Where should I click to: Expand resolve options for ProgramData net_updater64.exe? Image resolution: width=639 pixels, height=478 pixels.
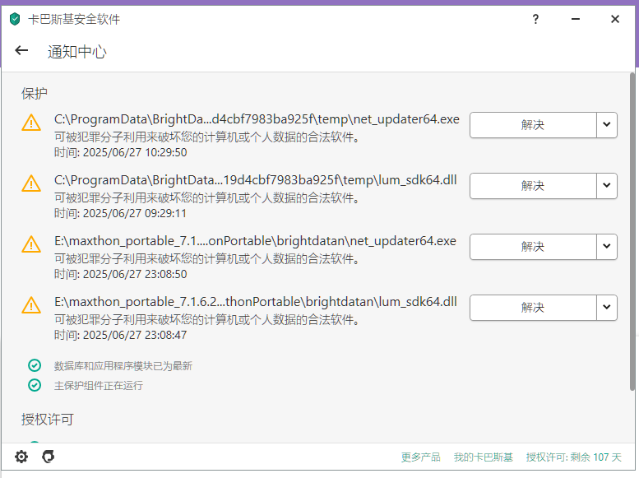pyautogui.click(x=607, y=125)
